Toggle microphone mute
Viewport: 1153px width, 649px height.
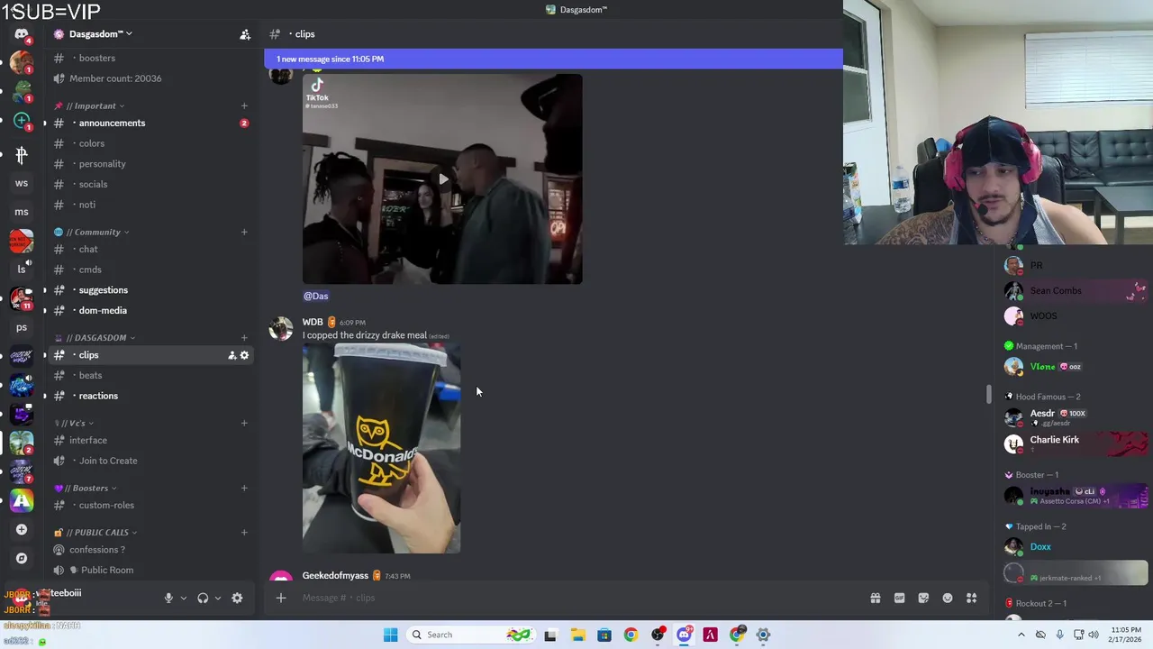(x=168, y=598)
